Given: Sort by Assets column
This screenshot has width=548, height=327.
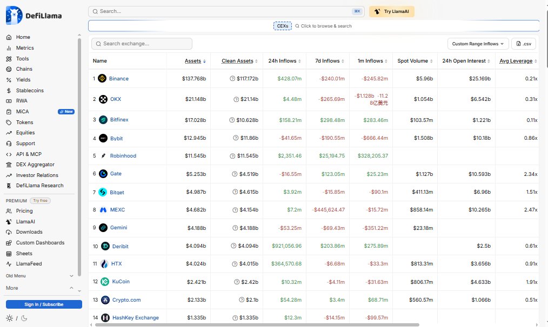Looking at the screenshot, I should (x=195, y=61).
